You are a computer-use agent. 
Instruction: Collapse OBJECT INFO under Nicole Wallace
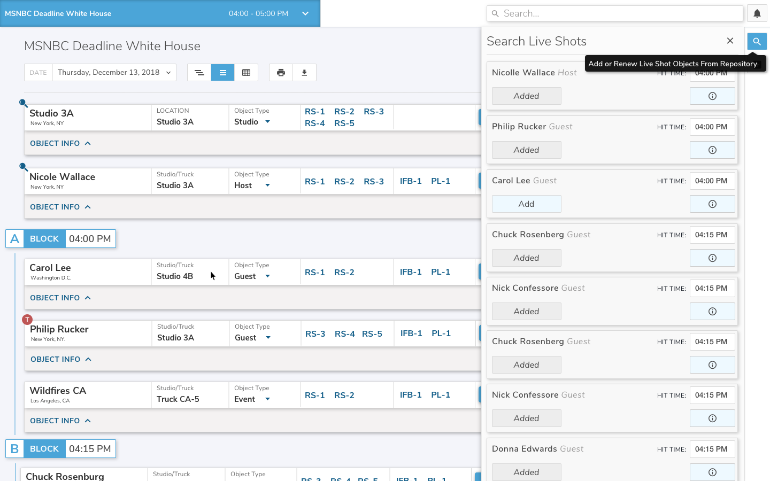coord(60,207)
